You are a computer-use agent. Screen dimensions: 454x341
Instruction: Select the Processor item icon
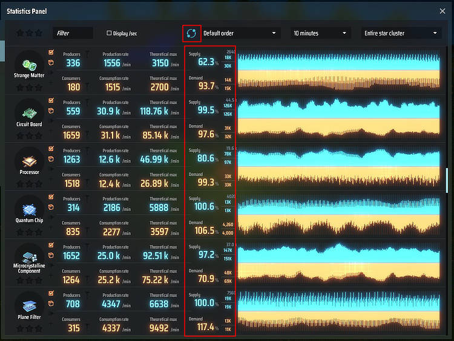pos(29,161)
